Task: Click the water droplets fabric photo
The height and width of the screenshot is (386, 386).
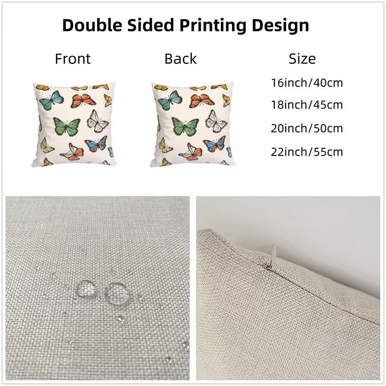Action: coord(97,288)
